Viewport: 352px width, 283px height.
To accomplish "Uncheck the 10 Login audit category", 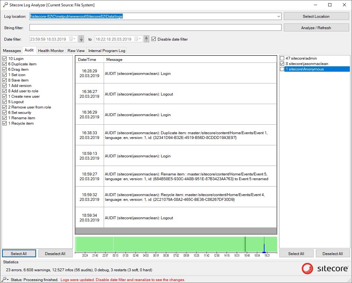I will coord(5,59).
